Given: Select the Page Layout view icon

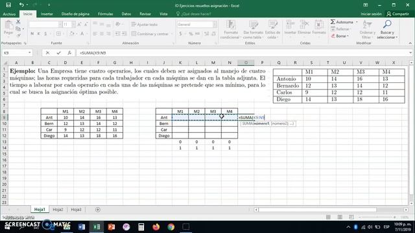Looking at the screenshot, I should pyautogui.click(x=340, y=217).
